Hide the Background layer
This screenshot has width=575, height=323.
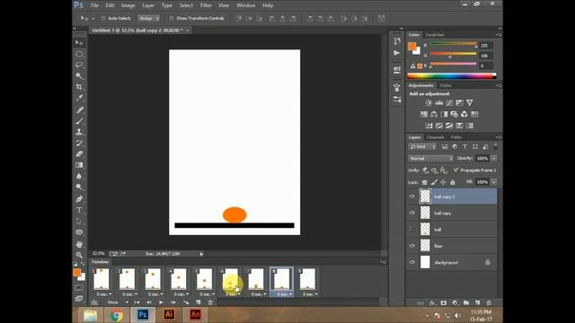pos(412,262)
